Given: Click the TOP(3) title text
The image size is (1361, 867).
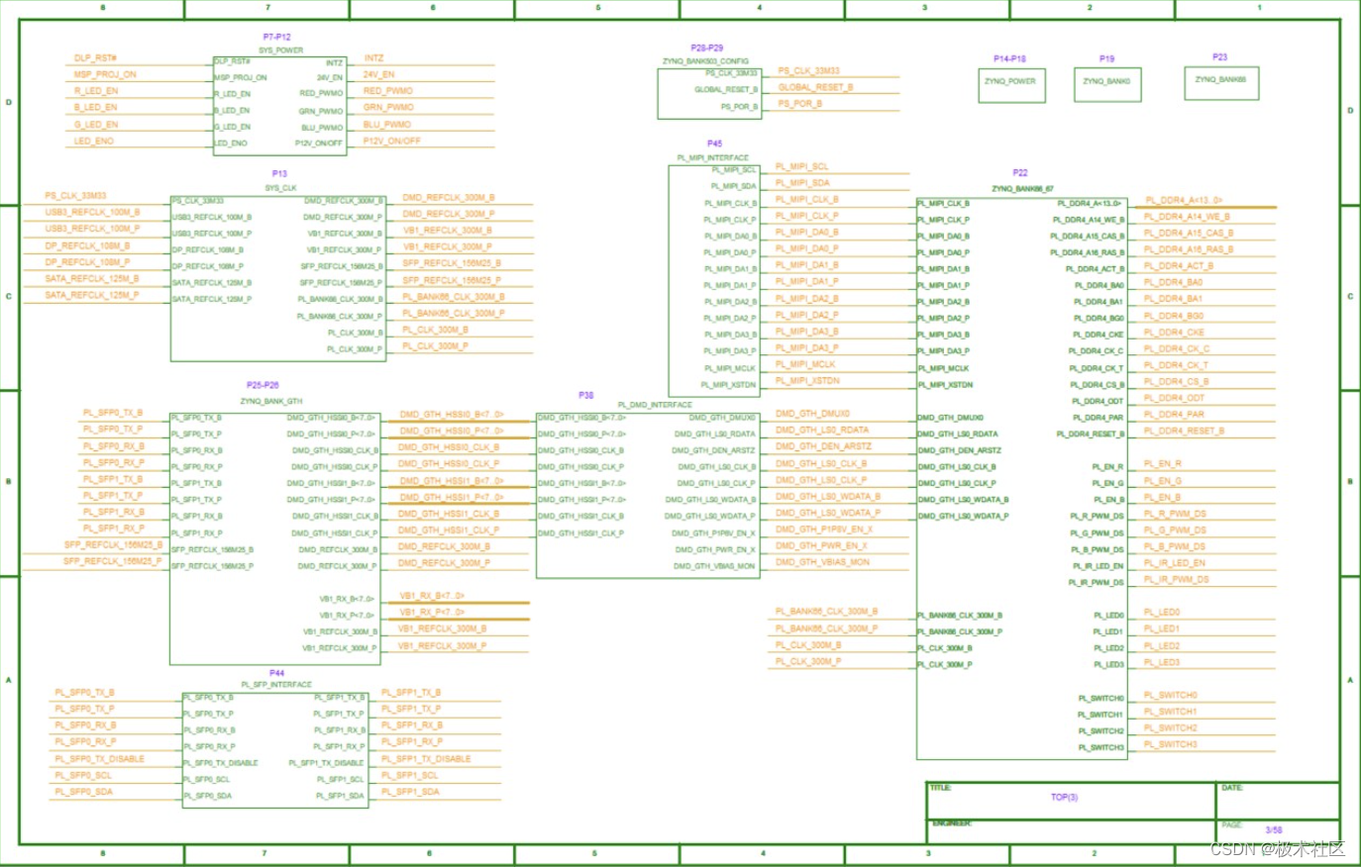Looking at the screenshot, I should pyautogui.click(x=1064, y=797).
